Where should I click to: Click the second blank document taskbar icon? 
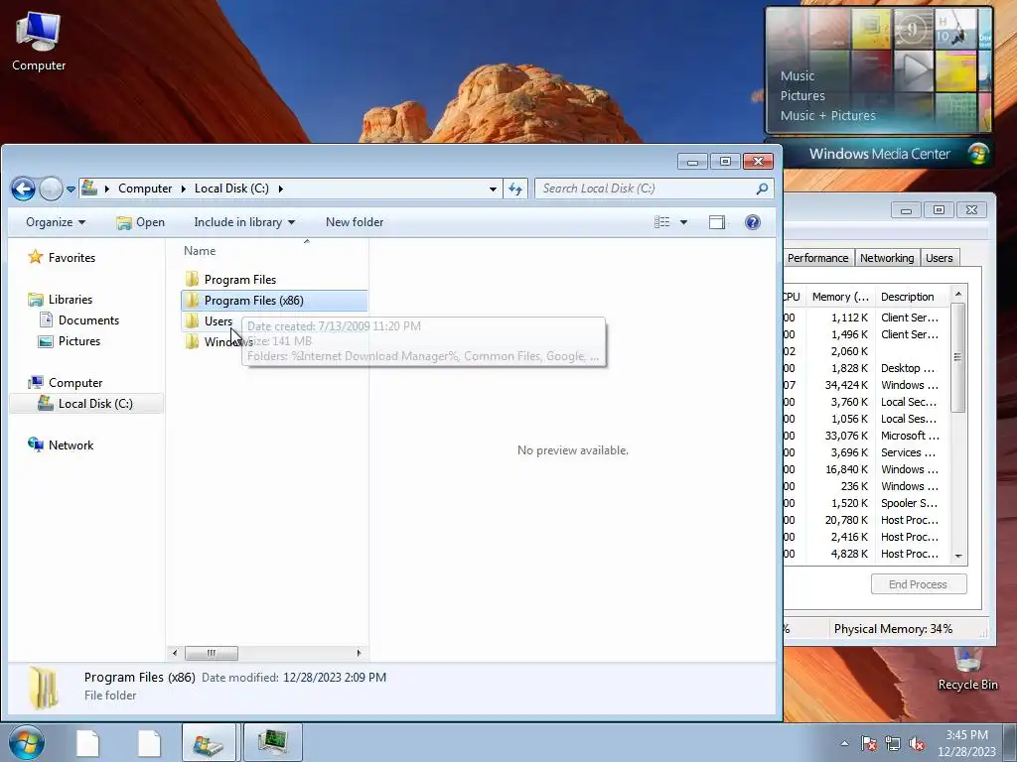pyautogui.click(x=149, y=742)
